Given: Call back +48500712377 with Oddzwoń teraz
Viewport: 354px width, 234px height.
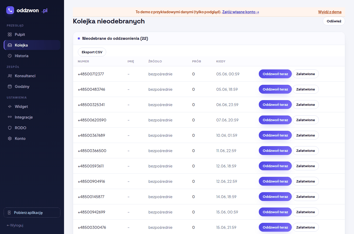Looking at the screenshot, I should click(x=275, y=74).
